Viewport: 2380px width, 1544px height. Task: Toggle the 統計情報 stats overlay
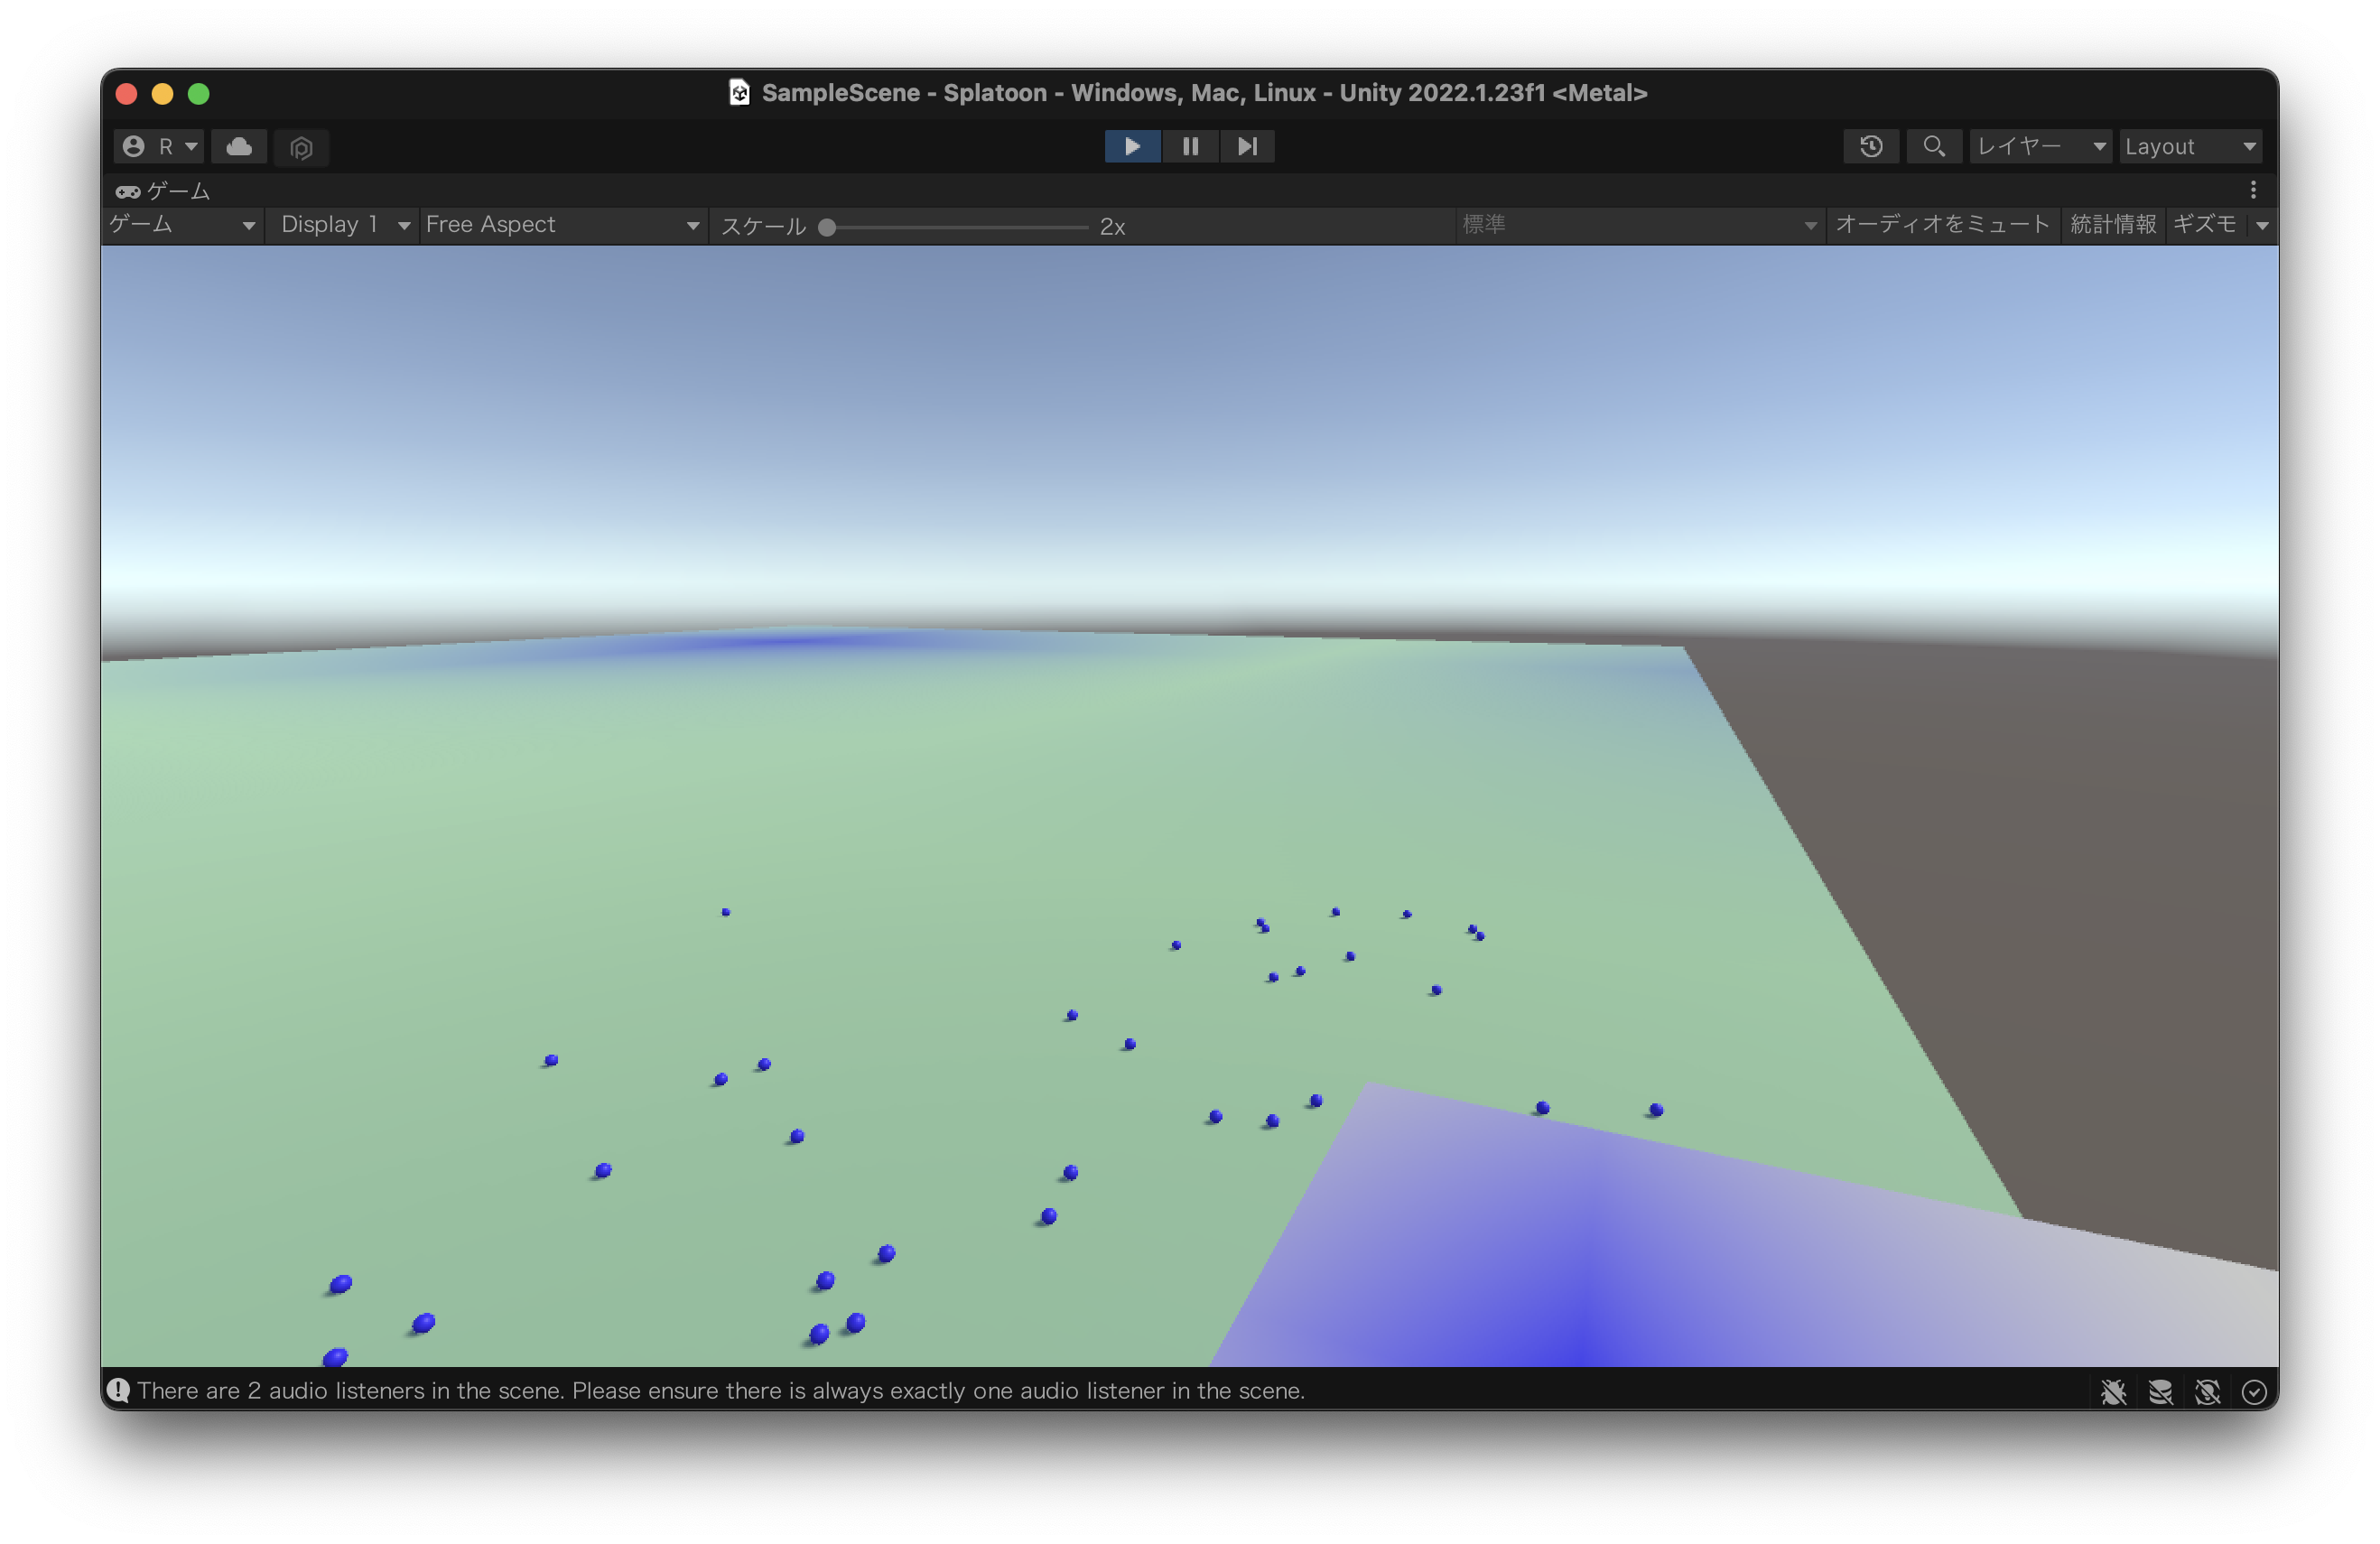[2113, 224]
